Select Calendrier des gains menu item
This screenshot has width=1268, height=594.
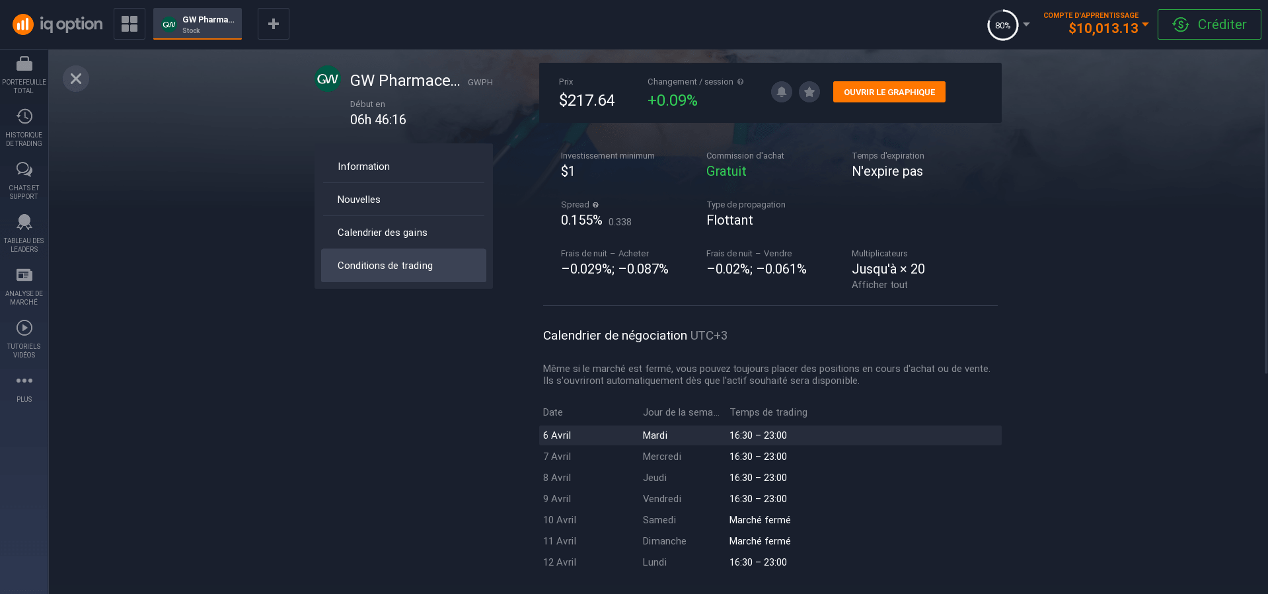404,233
